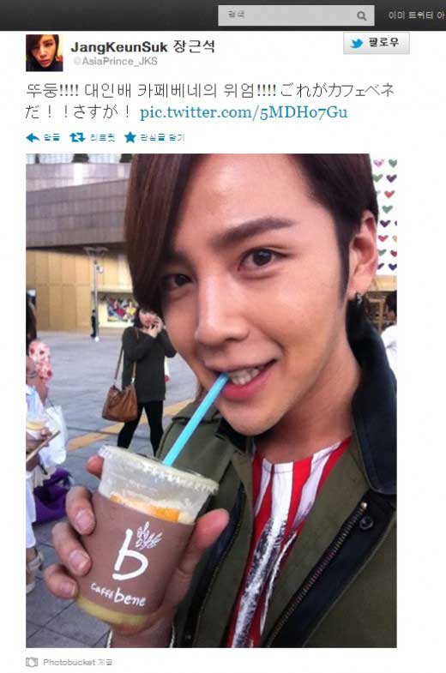
Task: Open the @AsiaPrince_JKS handle link
Action: pos(115,61)
